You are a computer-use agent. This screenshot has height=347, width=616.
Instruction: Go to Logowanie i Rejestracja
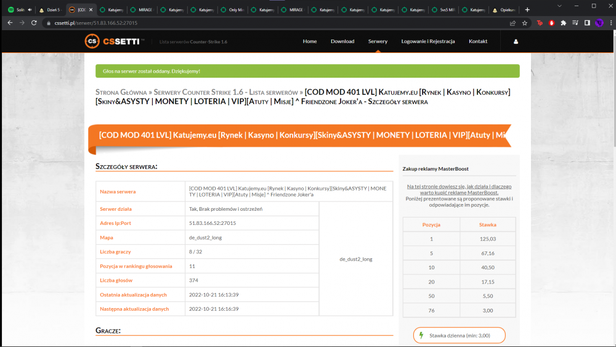(x=428, y=41)
